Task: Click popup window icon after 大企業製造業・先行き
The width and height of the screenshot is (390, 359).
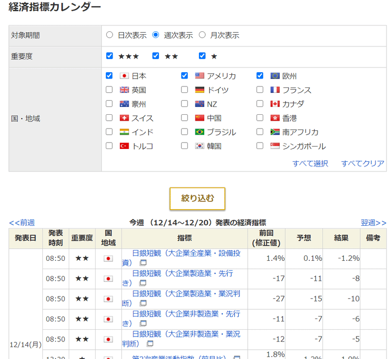Action: pos(143,283)
